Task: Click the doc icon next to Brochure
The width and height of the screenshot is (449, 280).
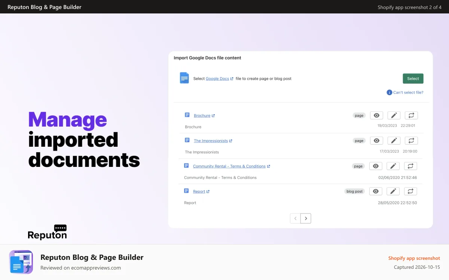Action: tap(187, 115)
